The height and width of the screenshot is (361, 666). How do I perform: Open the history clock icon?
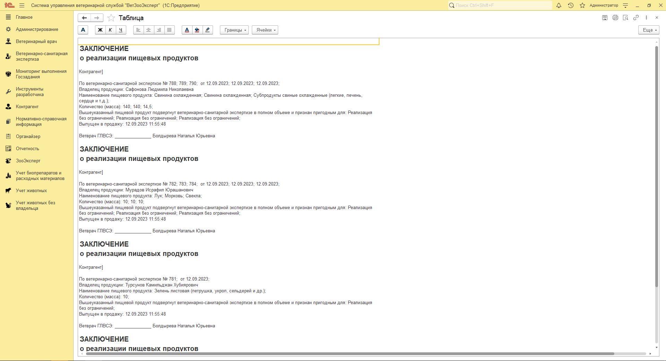click(x=571, y=6)
